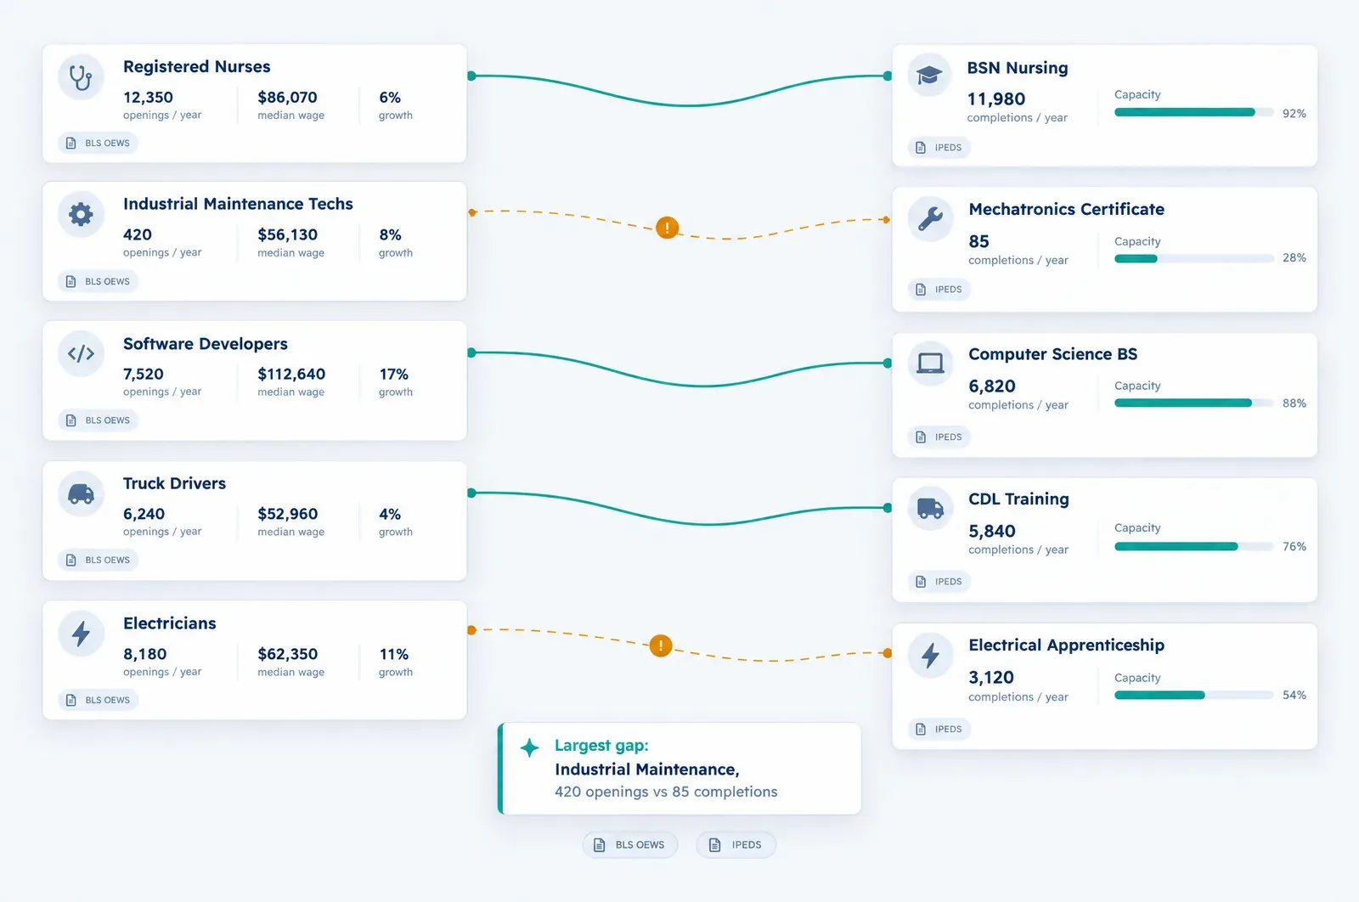
Task: Click the lightning bolt icon for Electricians
Action: coord(81,634)
